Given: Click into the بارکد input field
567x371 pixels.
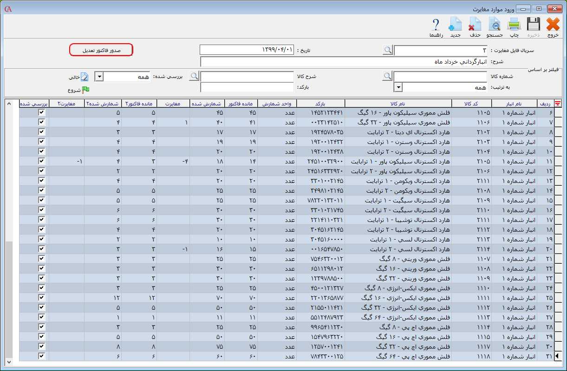Looking at the screenshot, I should point(240,87).
